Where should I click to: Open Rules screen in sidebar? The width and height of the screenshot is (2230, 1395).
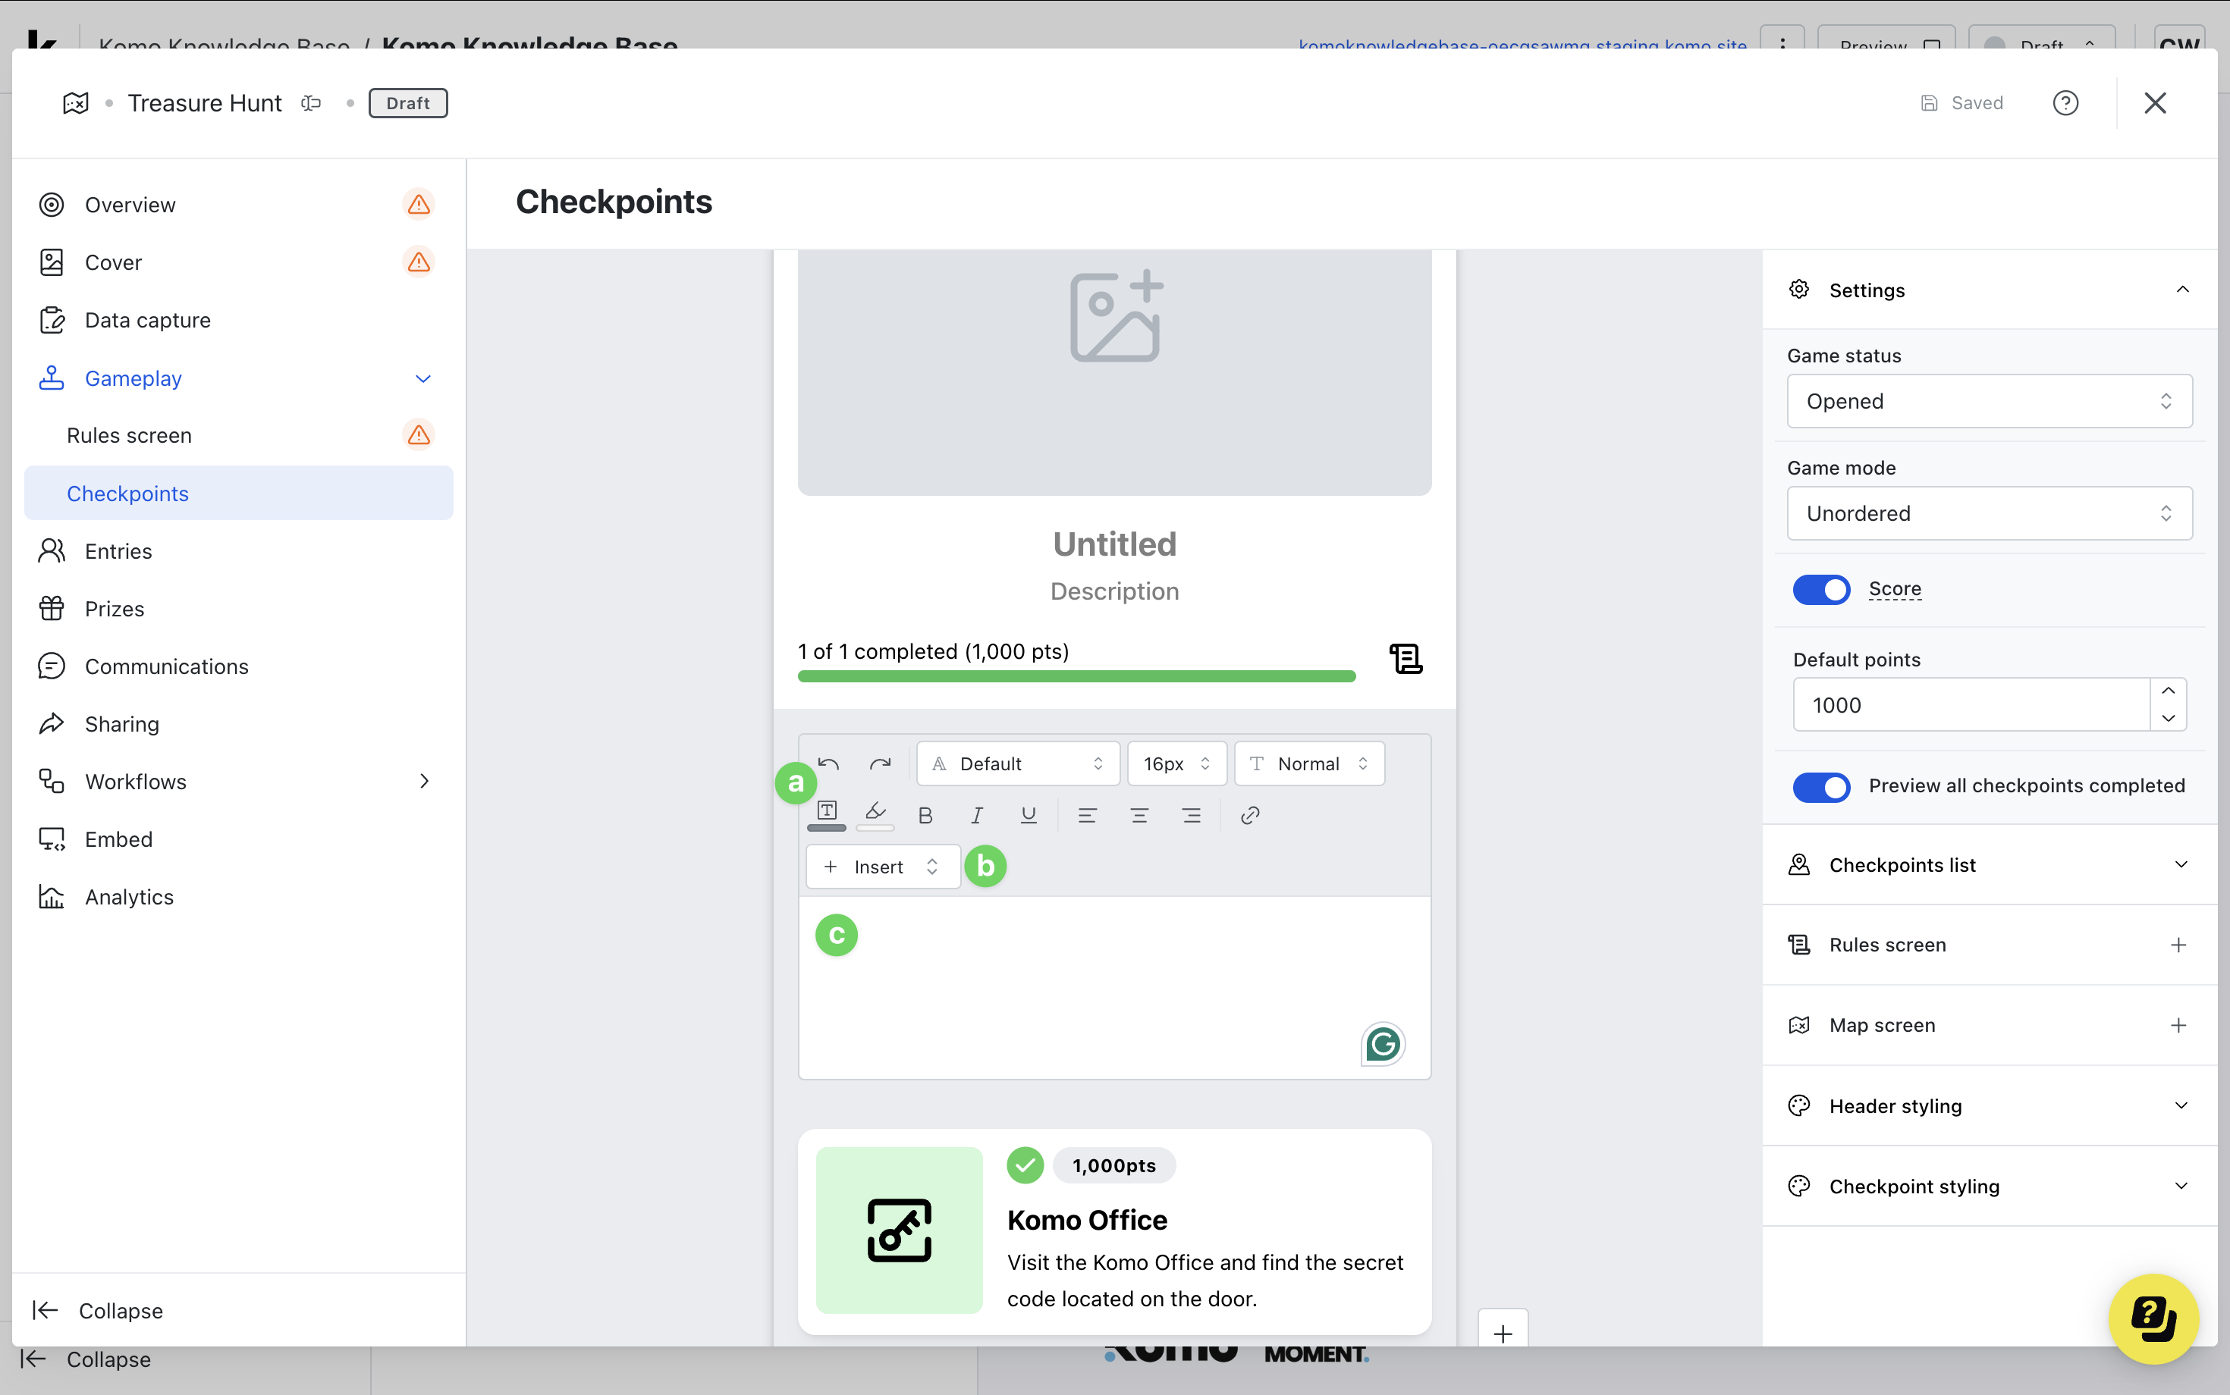(x=129, y=435)
